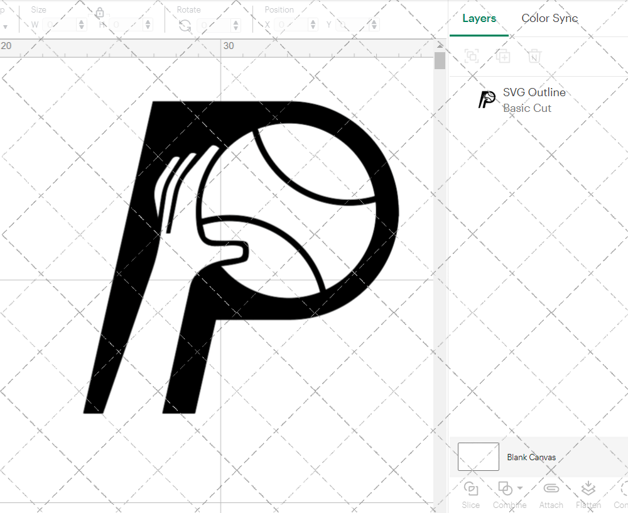
Task: Combine the layers
Action: tap(505, 494)
